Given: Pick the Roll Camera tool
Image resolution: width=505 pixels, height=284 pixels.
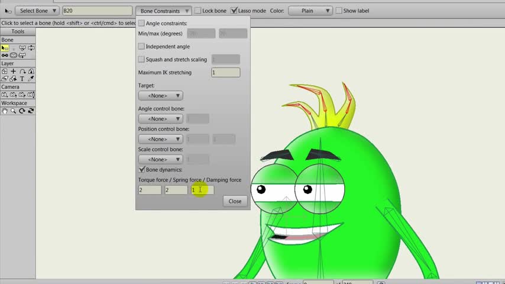Looking at the screenshot, I should point(22,95).
